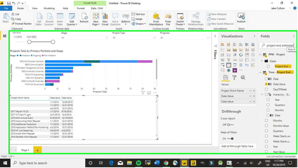Click the Publish icon
This screenshot has width=298, height=168.
(241, 18)
